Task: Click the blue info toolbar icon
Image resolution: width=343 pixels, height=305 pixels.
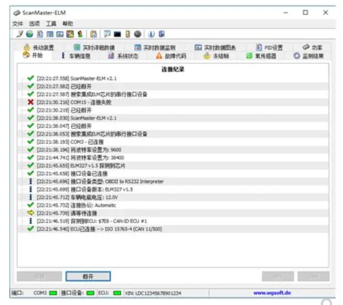Action: coord(151,34)
